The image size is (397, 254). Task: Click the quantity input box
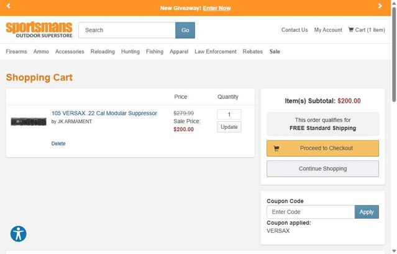(229, 115)
